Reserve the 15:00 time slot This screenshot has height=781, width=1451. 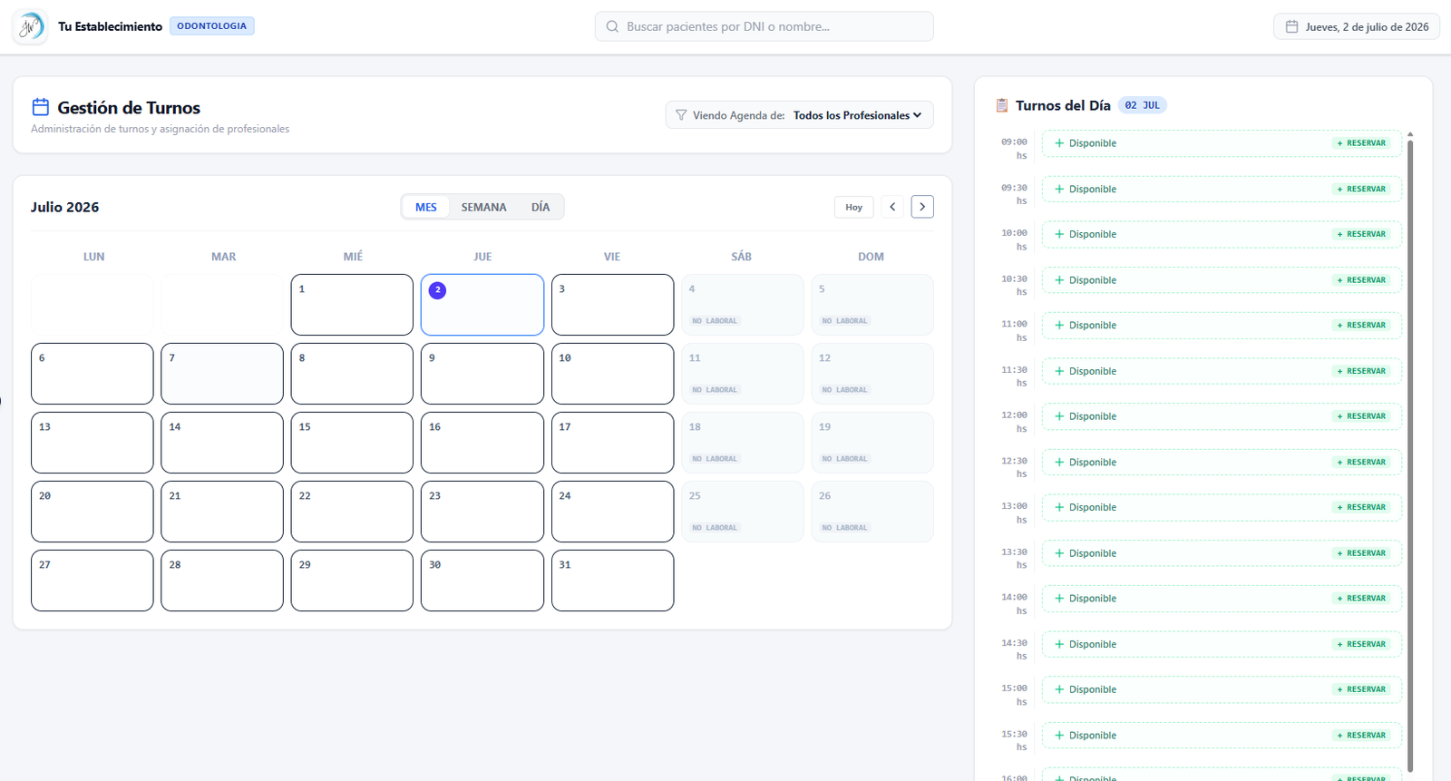point(1361,689)
